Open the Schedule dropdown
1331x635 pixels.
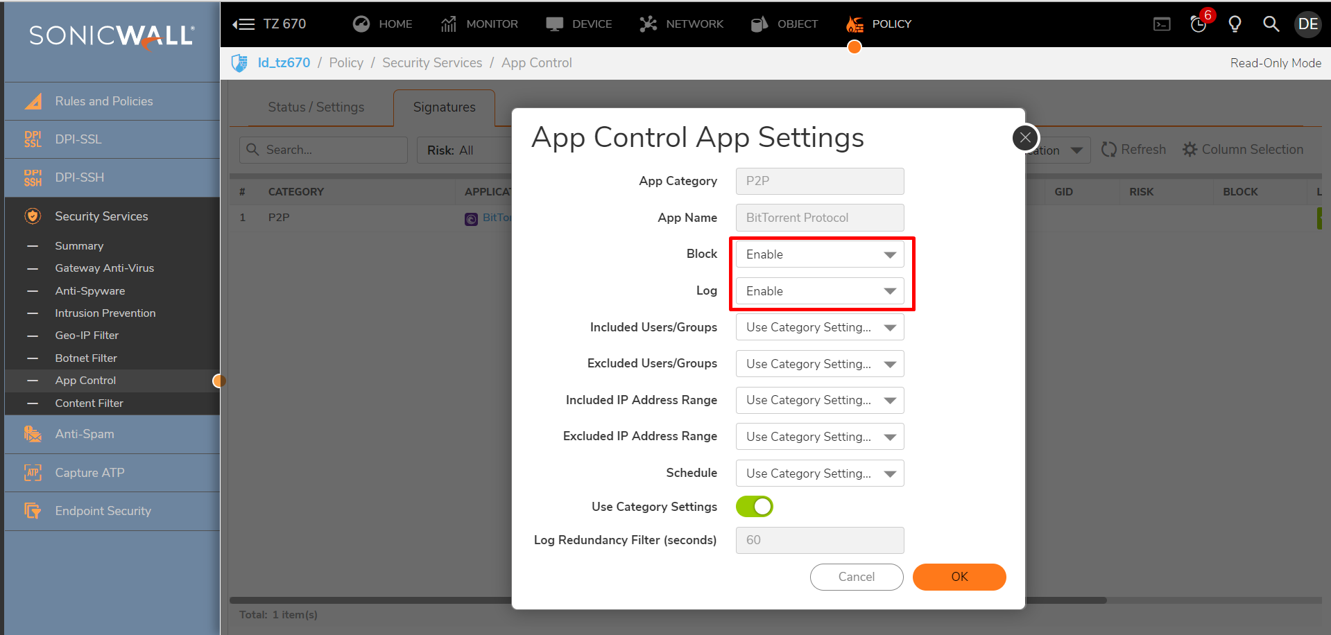pyautogui.click(x=820, y=473)
